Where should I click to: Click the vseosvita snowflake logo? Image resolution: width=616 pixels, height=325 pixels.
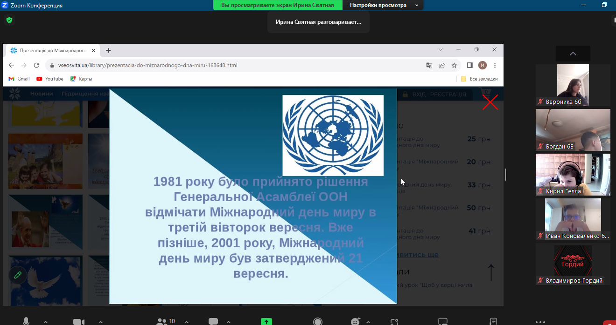click(15, 94)
